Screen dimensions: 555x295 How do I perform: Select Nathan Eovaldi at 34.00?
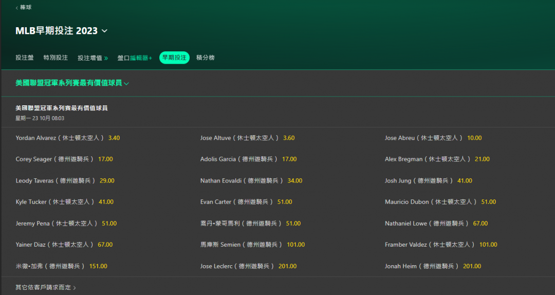tap(251, 180)
